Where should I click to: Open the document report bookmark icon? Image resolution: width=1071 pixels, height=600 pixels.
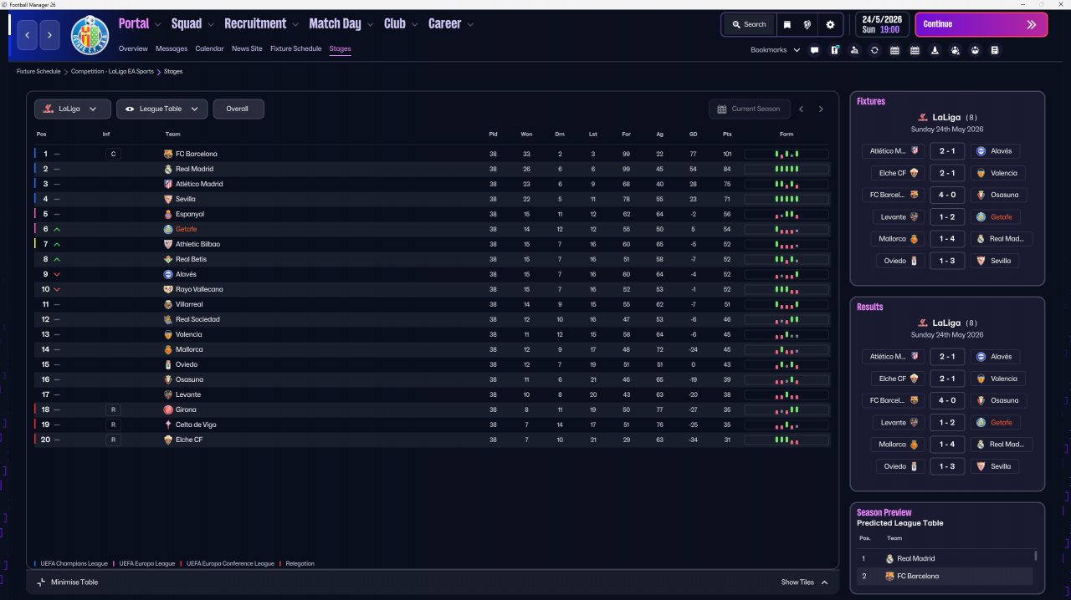tap(995, 50)
